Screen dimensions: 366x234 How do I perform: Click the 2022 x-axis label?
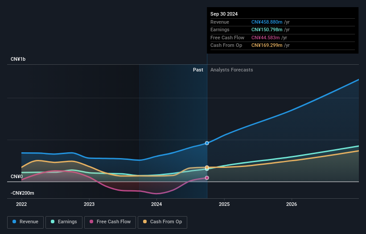click(21, 205)
